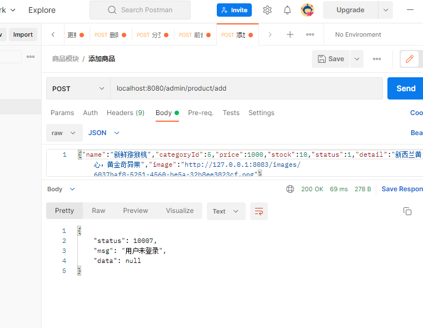Open the settings gear icon

(x=267, y=10)
